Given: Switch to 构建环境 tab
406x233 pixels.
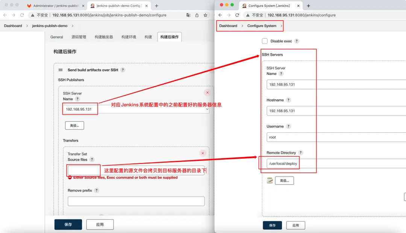Looking at the screenshot, I should [129, 37].
